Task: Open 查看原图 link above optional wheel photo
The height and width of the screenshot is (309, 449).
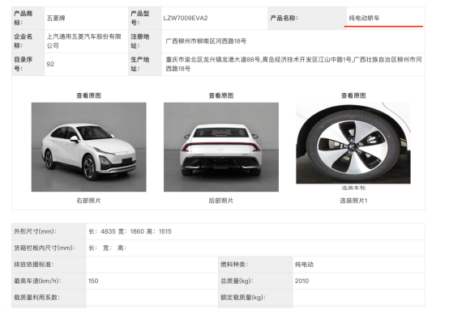Action: [x=353, y=95]
